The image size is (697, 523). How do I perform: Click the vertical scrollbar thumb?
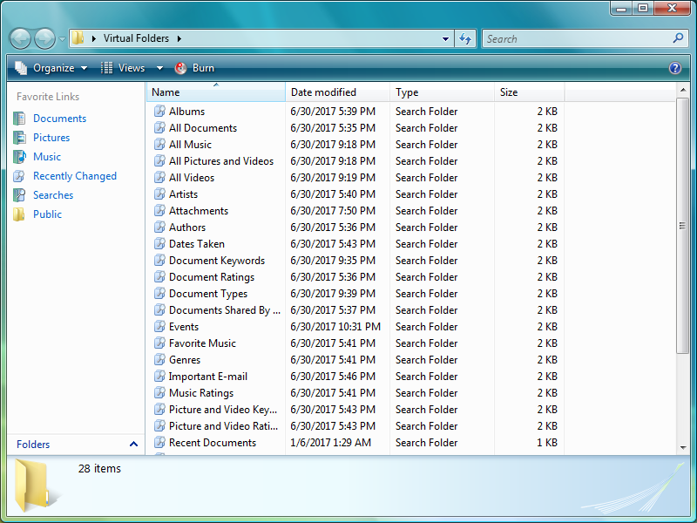pyautogui.click(x=682, y=226)
